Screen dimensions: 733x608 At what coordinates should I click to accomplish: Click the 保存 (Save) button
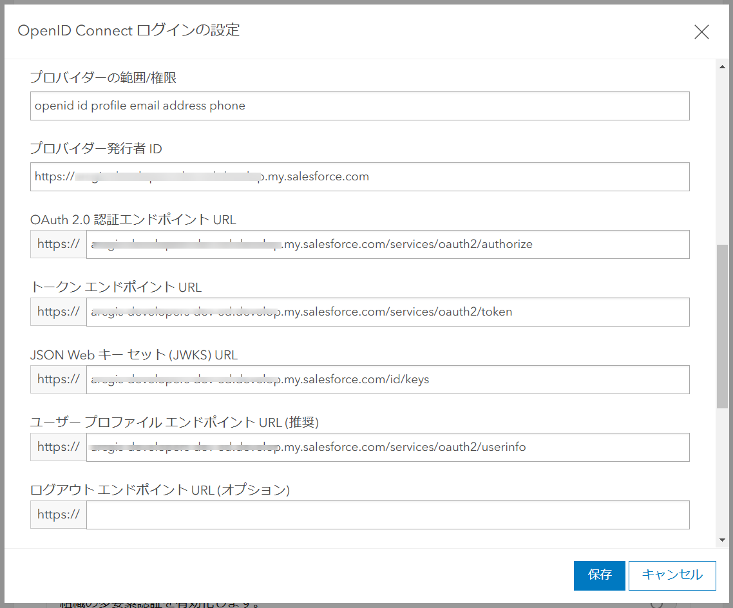599,575
